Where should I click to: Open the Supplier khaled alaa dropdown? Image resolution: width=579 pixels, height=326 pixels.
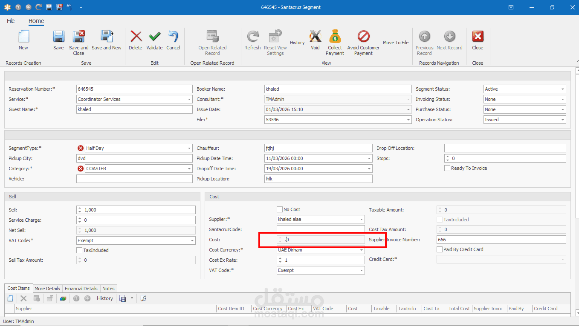point(362,219)
